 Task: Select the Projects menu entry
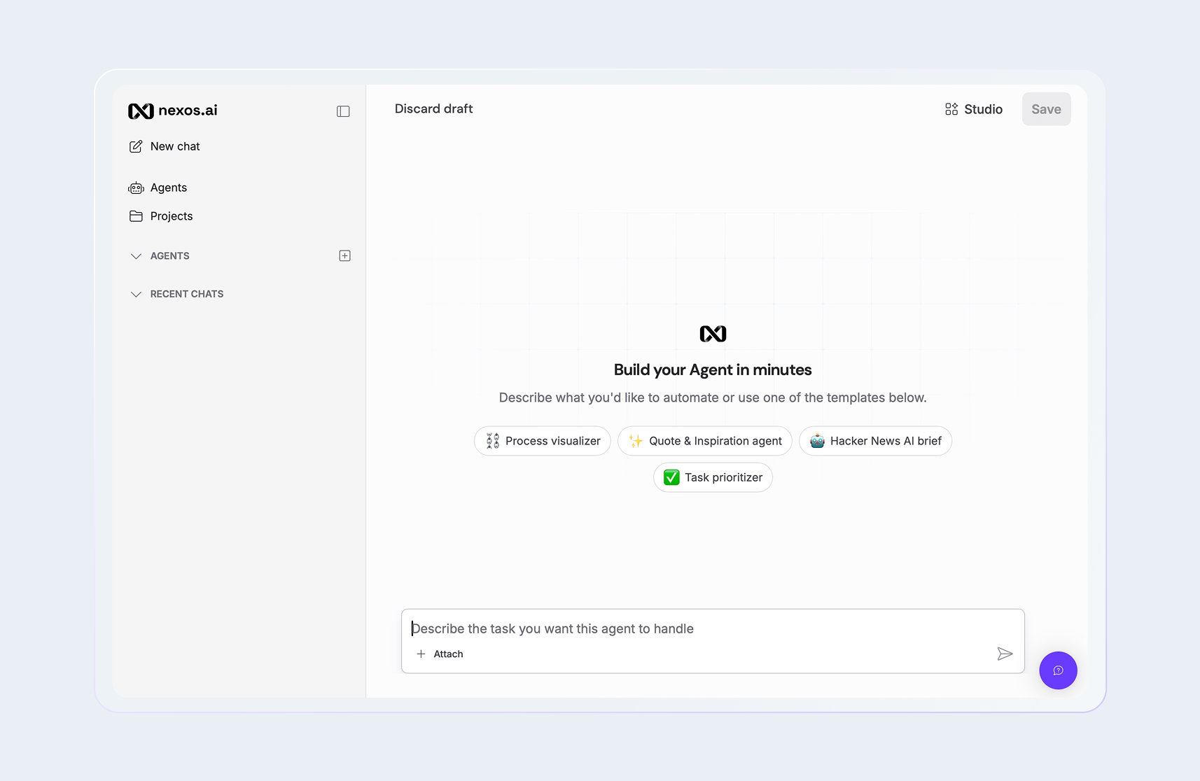coord(171,216)
